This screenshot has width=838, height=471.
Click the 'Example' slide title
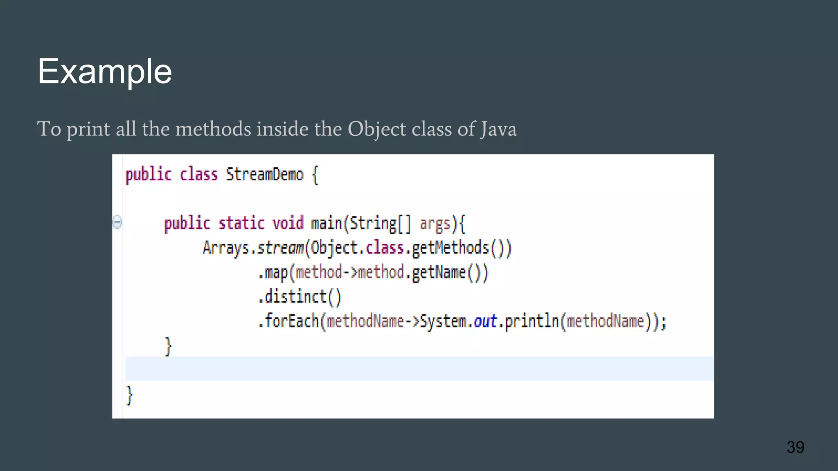coord(105,71)
